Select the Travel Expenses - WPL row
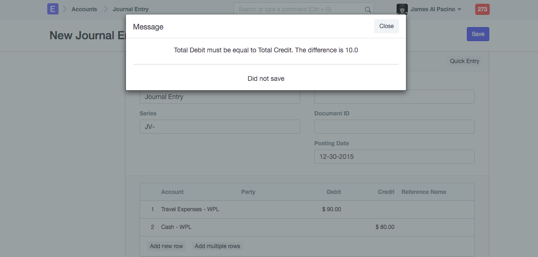The image size is (538, 257). (x=190, y=209)
